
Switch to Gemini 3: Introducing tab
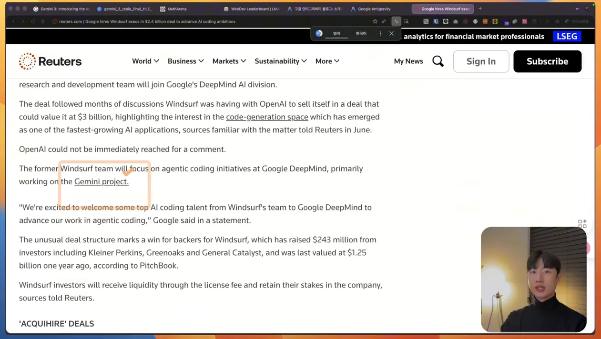pyautogui.click(x=61, y=9)
